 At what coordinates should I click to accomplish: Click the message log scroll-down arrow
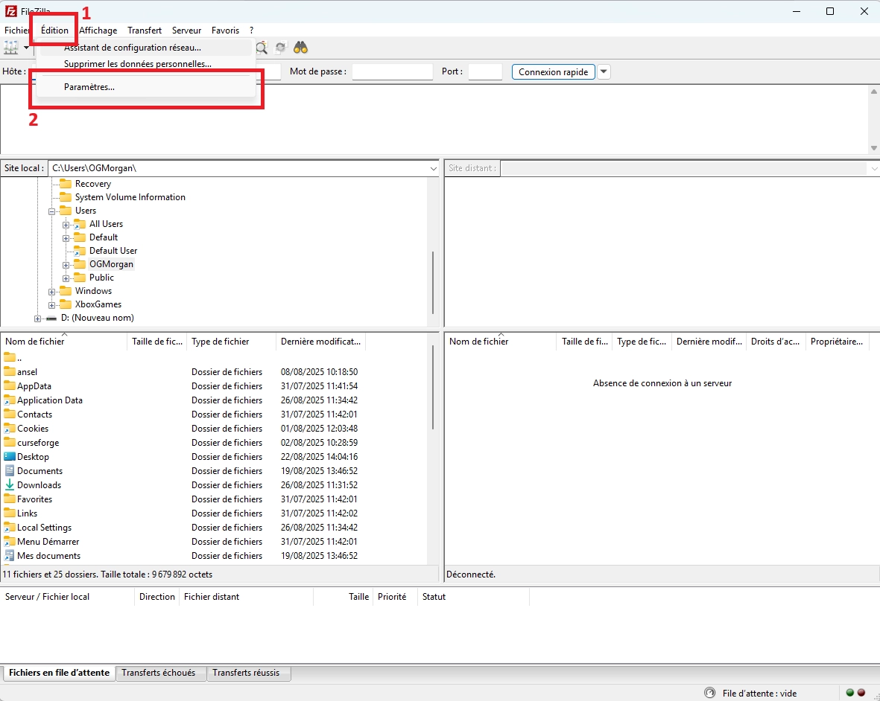coord(874,148)
